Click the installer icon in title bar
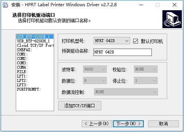This screenshot has width=184, height=132. pos(5,5)
